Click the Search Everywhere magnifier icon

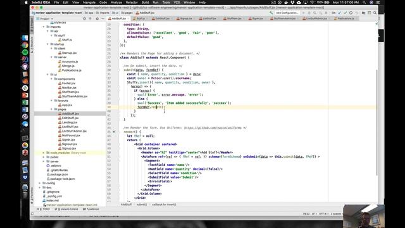375,13
